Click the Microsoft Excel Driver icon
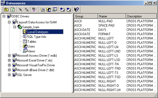Image resolution: width=158 pixels, height=98 pixels. (x=14, y=60)
